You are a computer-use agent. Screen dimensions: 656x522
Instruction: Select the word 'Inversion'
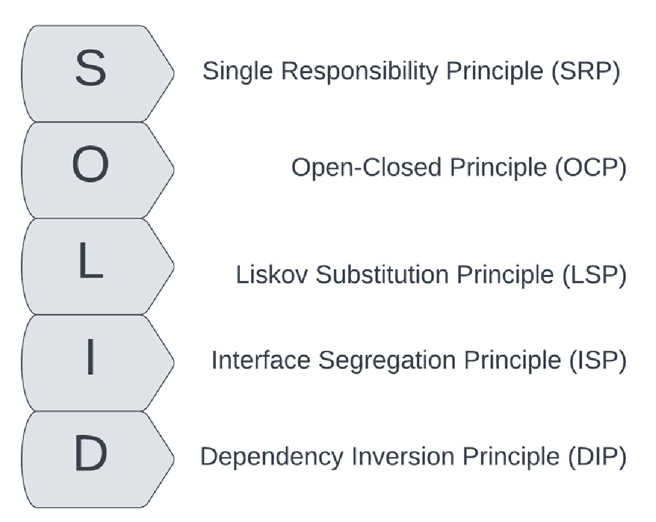click(x=403, y=457)
